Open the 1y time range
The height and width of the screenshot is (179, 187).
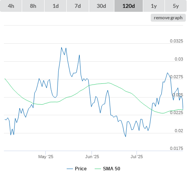(154, 6)
